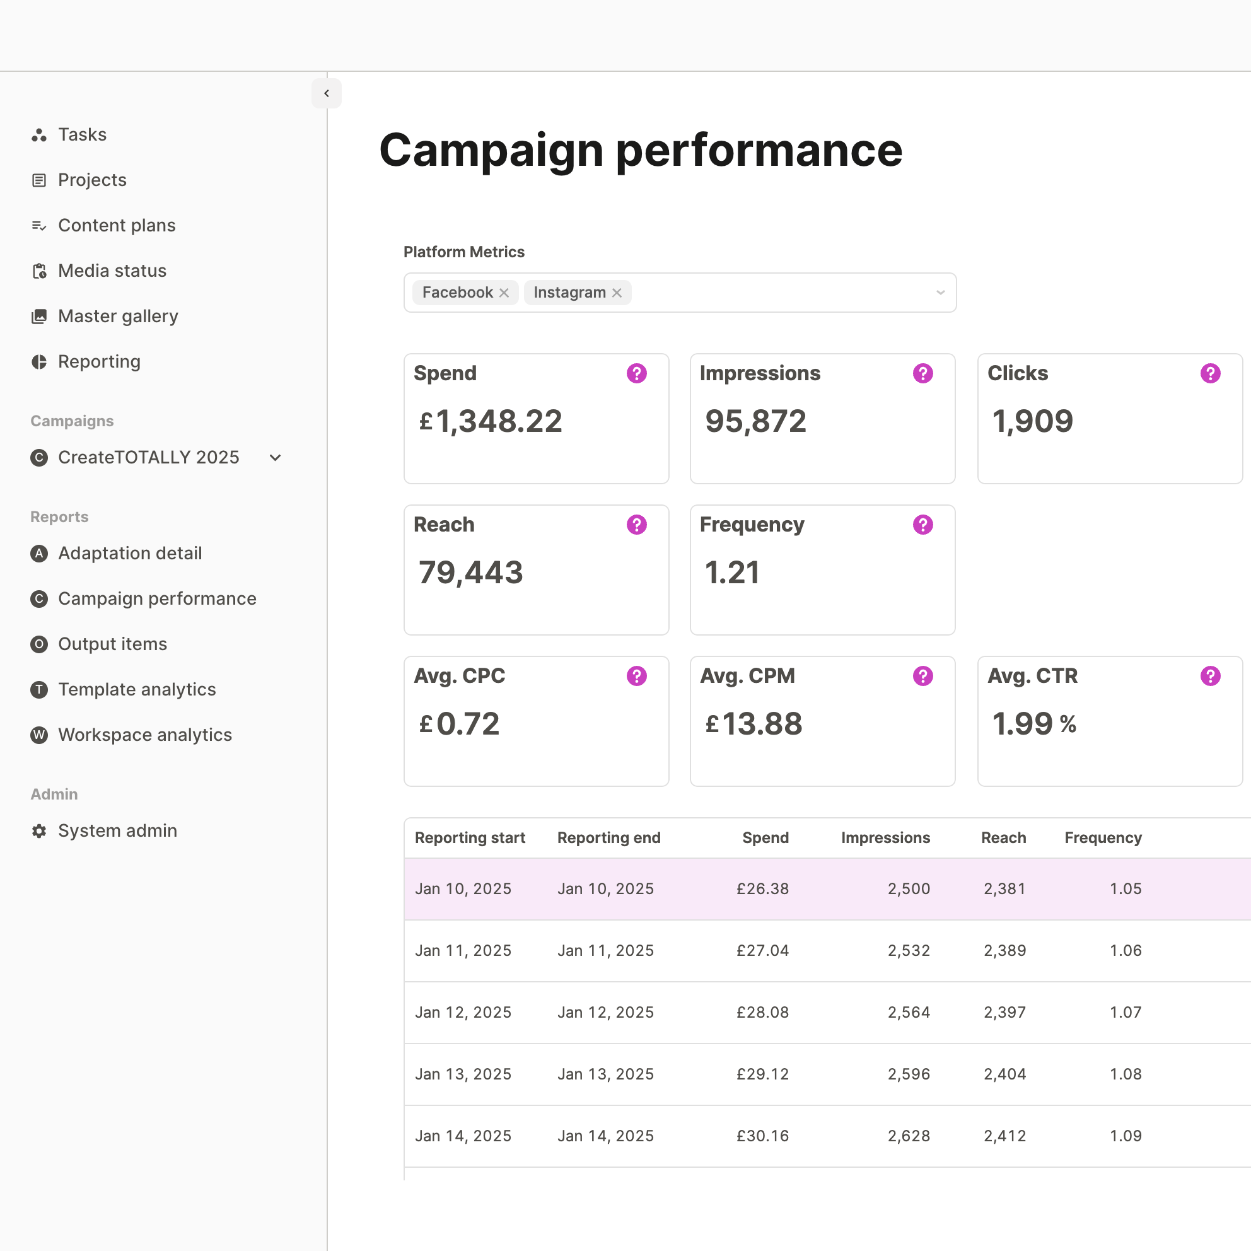Select the Tasks icon in the sidebar
Image resolution: width=1251 pixels, height=1251 pixels.
(x=39, y=135)
